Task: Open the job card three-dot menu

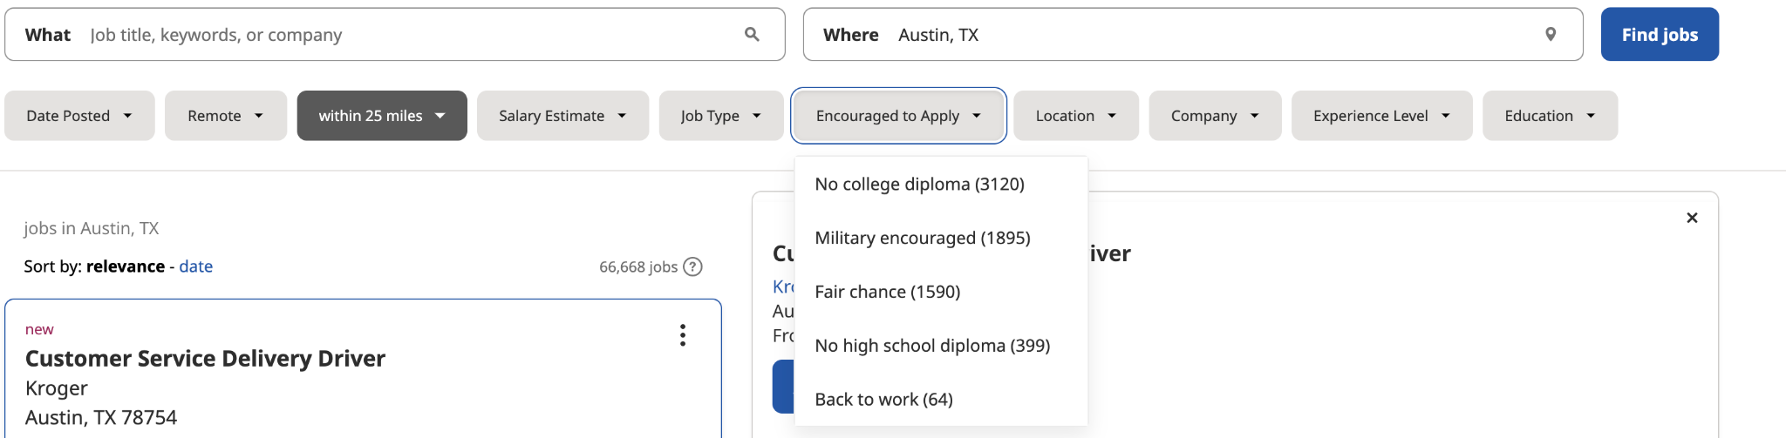Action: [683, 335]
